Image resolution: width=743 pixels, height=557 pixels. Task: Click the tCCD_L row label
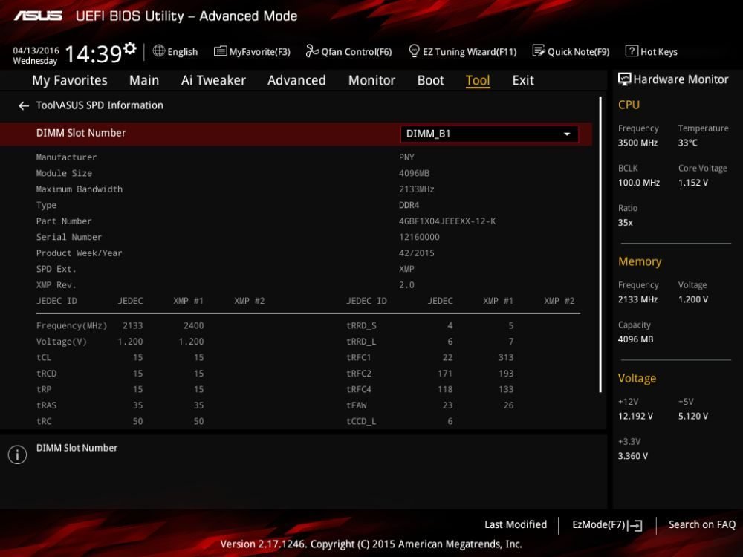361,422
